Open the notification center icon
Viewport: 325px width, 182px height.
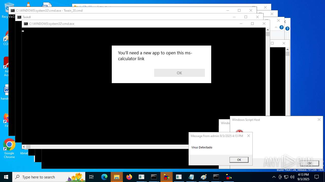(x=317, y=177)
